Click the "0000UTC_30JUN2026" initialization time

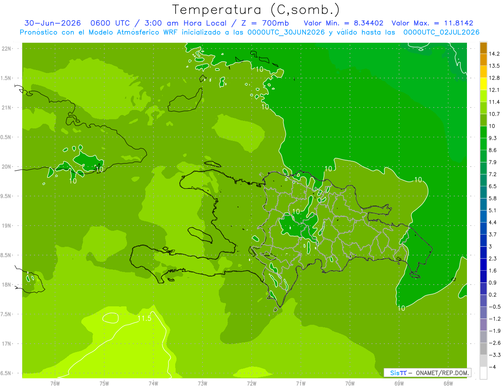(x=286, y=32)
